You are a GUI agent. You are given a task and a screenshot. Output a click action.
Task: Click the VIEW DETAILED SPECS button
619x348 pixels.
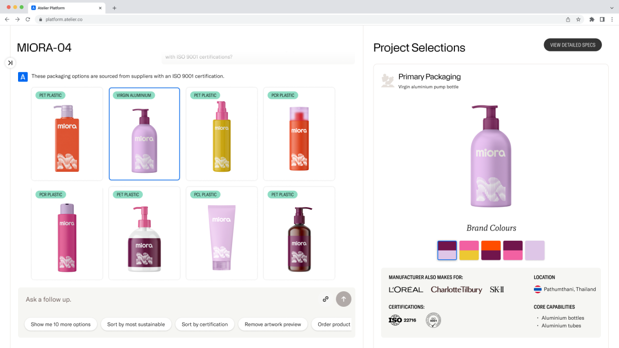coord(573,45)
